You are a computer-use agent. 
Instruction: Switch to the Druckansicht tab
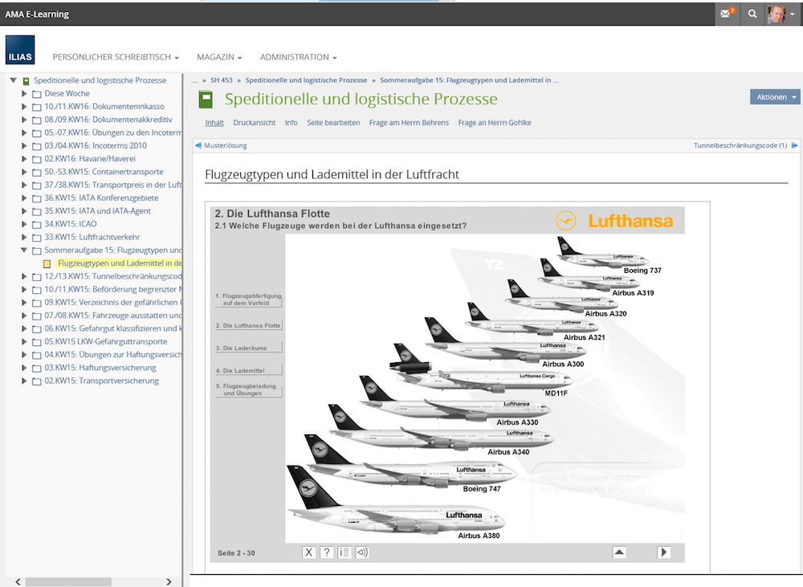coord(254,123)
